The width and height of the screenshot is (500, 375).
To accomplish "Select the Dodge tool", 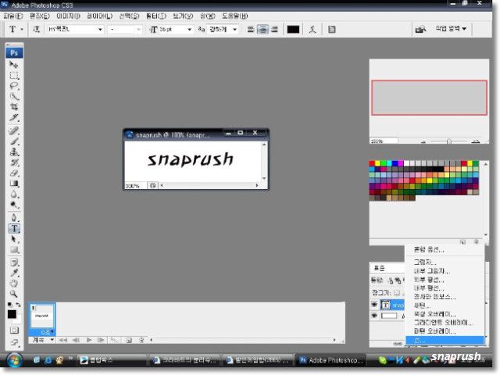I will click(x=14, y=205).
